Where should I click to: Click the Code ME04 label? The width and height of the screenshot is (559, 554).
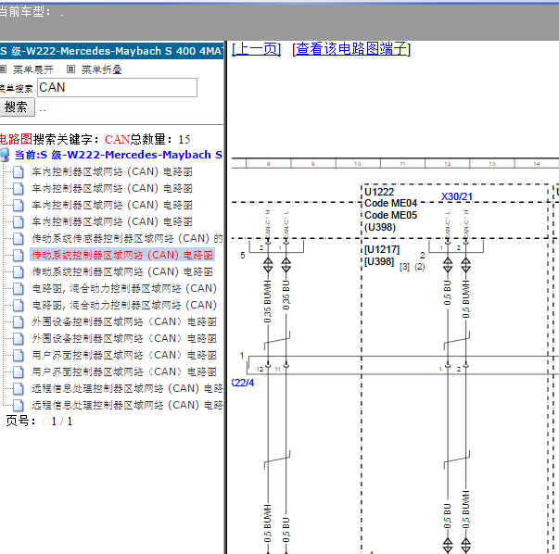[x=390, y=203]
